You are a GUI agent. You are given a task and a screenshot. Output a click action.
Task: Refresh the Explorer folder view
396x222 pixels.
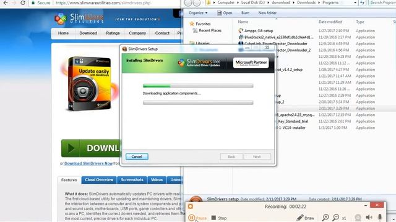point(363,2)
